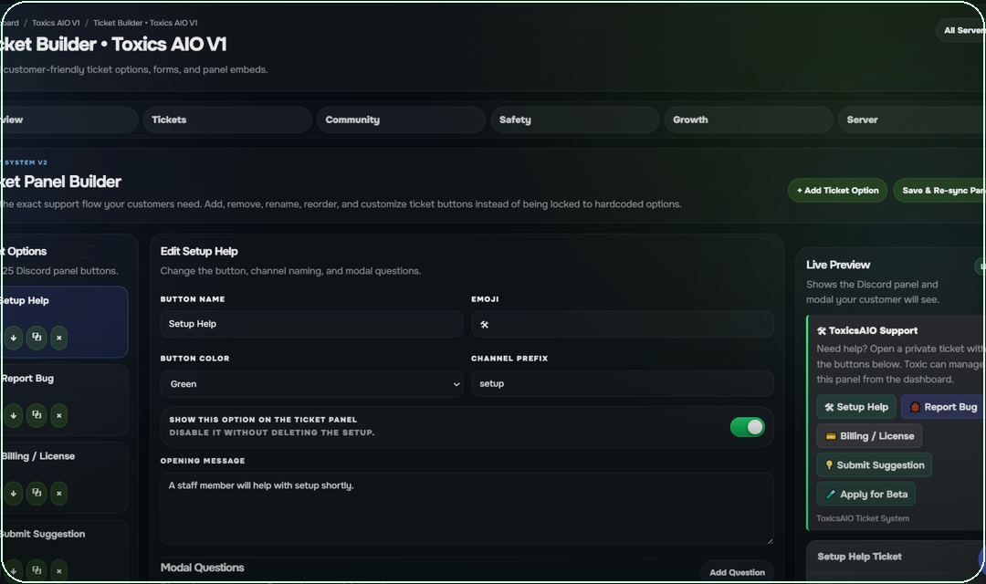Open the Tickets tab
This screenshot has width=986, height=584.
(227, 120)
